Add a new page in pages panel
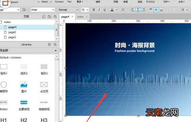 [x=44, y=17]
